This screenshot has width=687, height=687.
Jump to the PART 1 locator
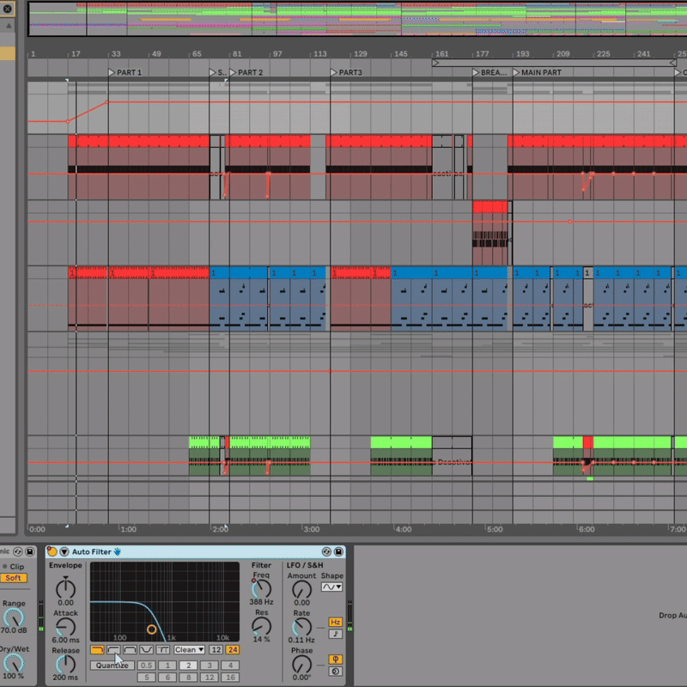pos(112,72)
